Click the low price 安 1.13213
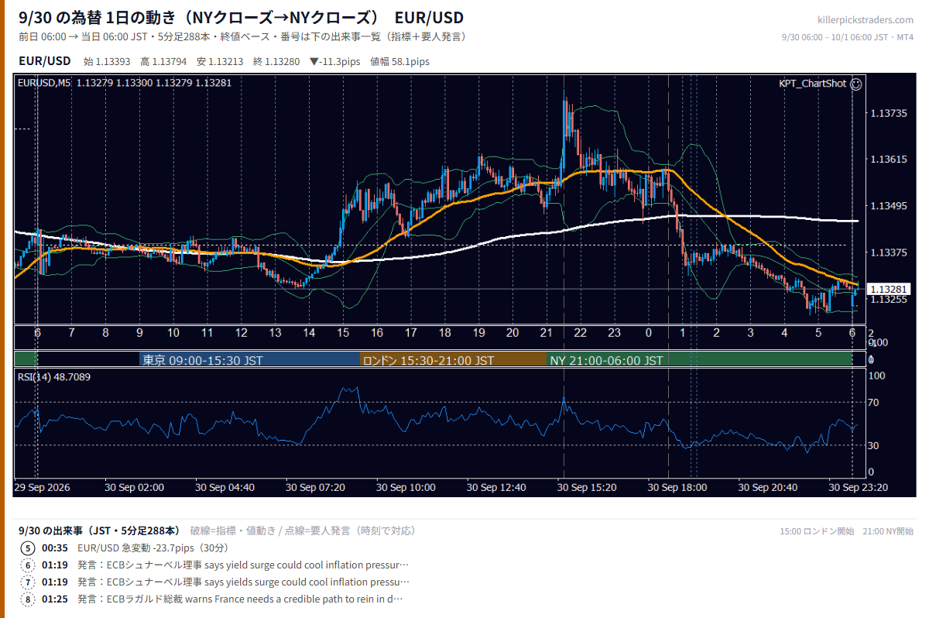This screenshot has height=618, width=929. [x=220, y=62]
